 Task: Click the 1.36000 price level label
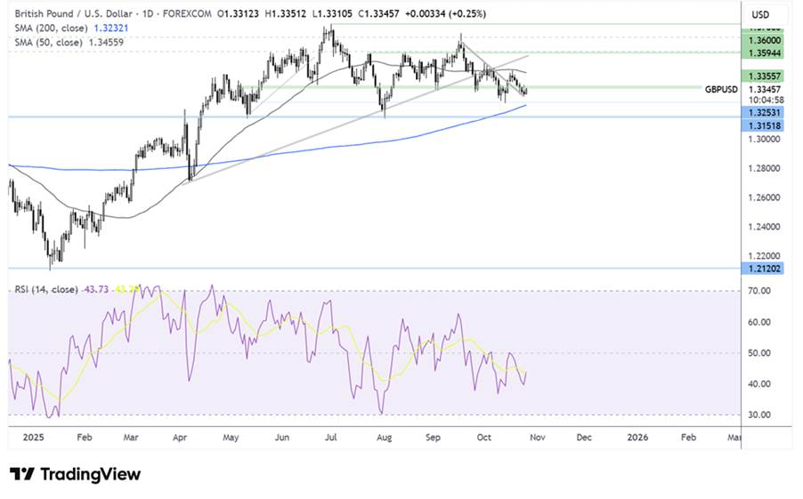coord(764,40)
